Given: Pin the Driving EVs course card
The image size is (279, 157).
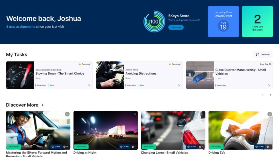Looking at the screenshot, I should tap(270, 114).
